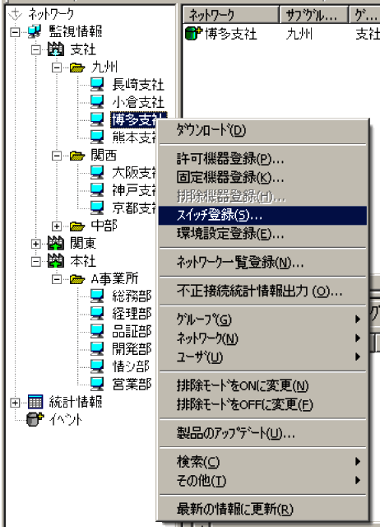Collapse the 支社 tree node
This screenshot has width=380, height=527.
point(36,50)
